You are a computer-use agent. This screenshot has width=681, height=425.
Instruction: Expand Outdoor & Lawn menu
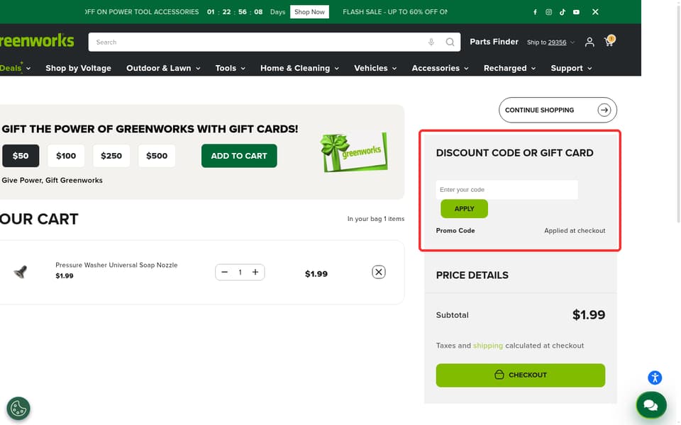163,68
